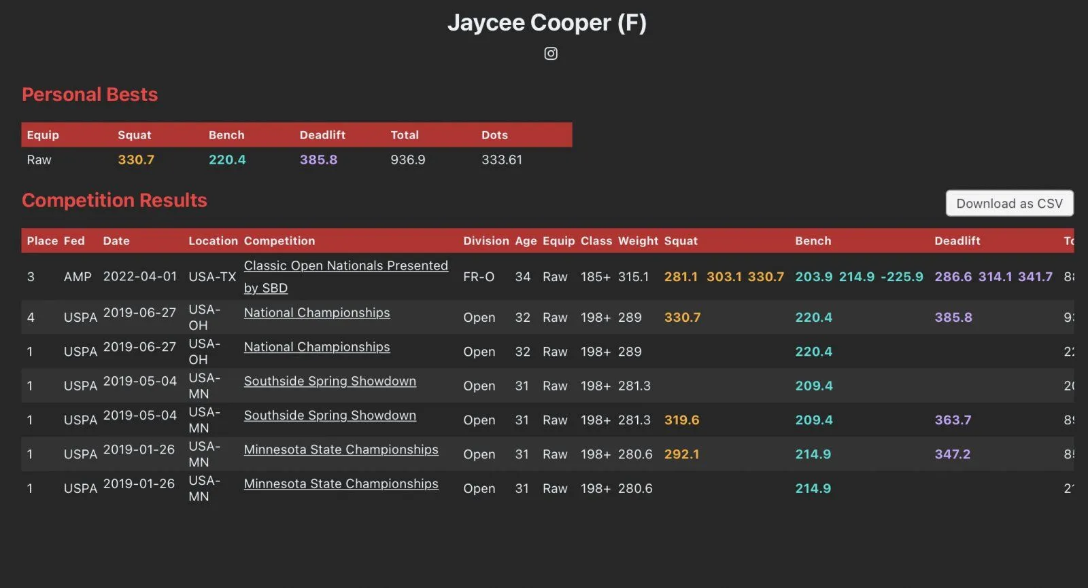Click the Download as CSV button

(x=1009, y=204)
